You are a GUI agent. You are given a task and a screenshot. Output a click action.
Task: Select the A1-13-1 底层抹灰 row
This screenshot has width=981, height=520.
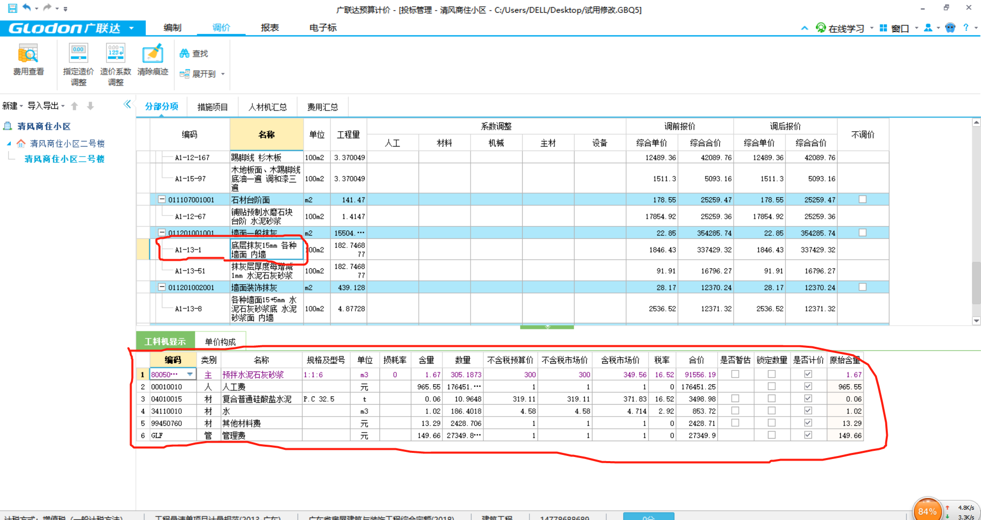[513, 249]
